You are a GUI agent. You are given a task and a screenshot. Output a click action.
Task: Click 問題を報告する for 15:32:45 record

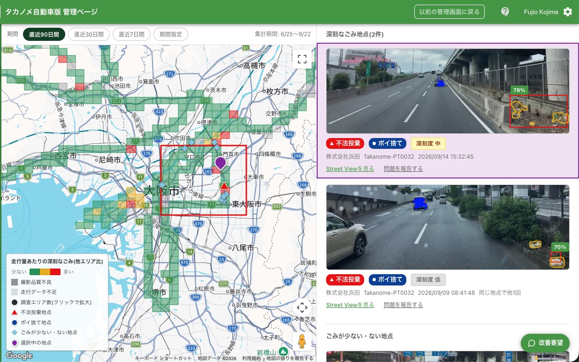coord(403,169)
